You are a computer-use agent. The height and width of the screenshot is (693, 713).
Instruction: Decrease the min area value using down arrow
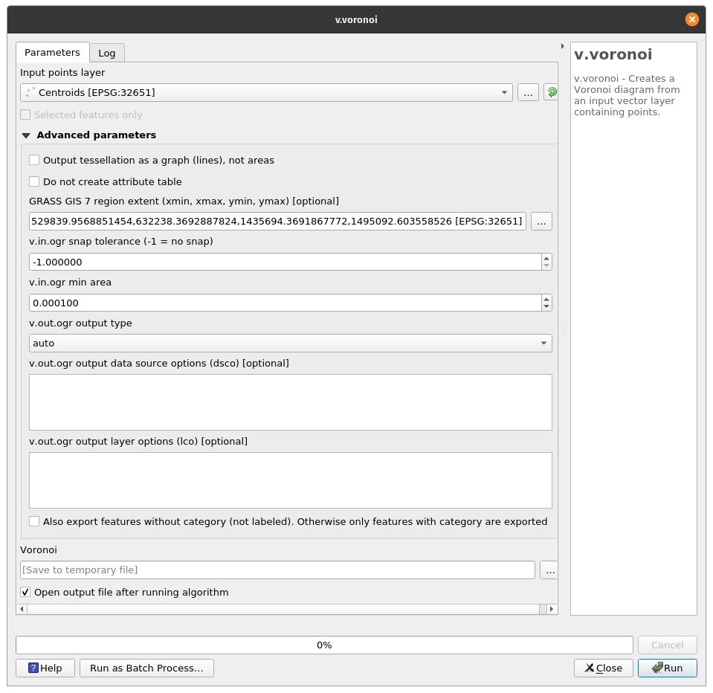pos(546,306)
